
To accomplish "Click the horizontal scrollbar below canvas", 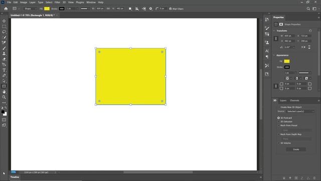I will tap(158, 172).
